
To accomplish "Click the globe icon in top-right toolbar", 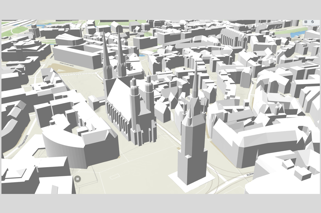I will [x=313, y=22].
